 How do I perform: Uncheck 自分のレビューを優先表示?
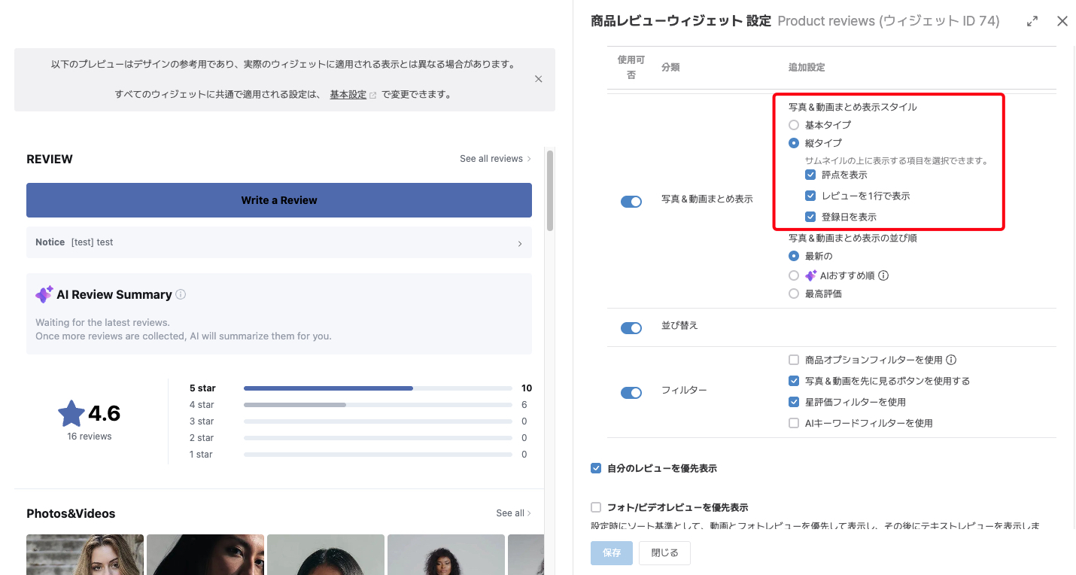tap(596, 468)
